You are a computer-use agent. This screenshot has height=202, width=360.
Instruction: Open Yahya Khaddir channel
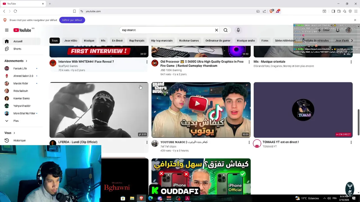click(x=22, y=106)
